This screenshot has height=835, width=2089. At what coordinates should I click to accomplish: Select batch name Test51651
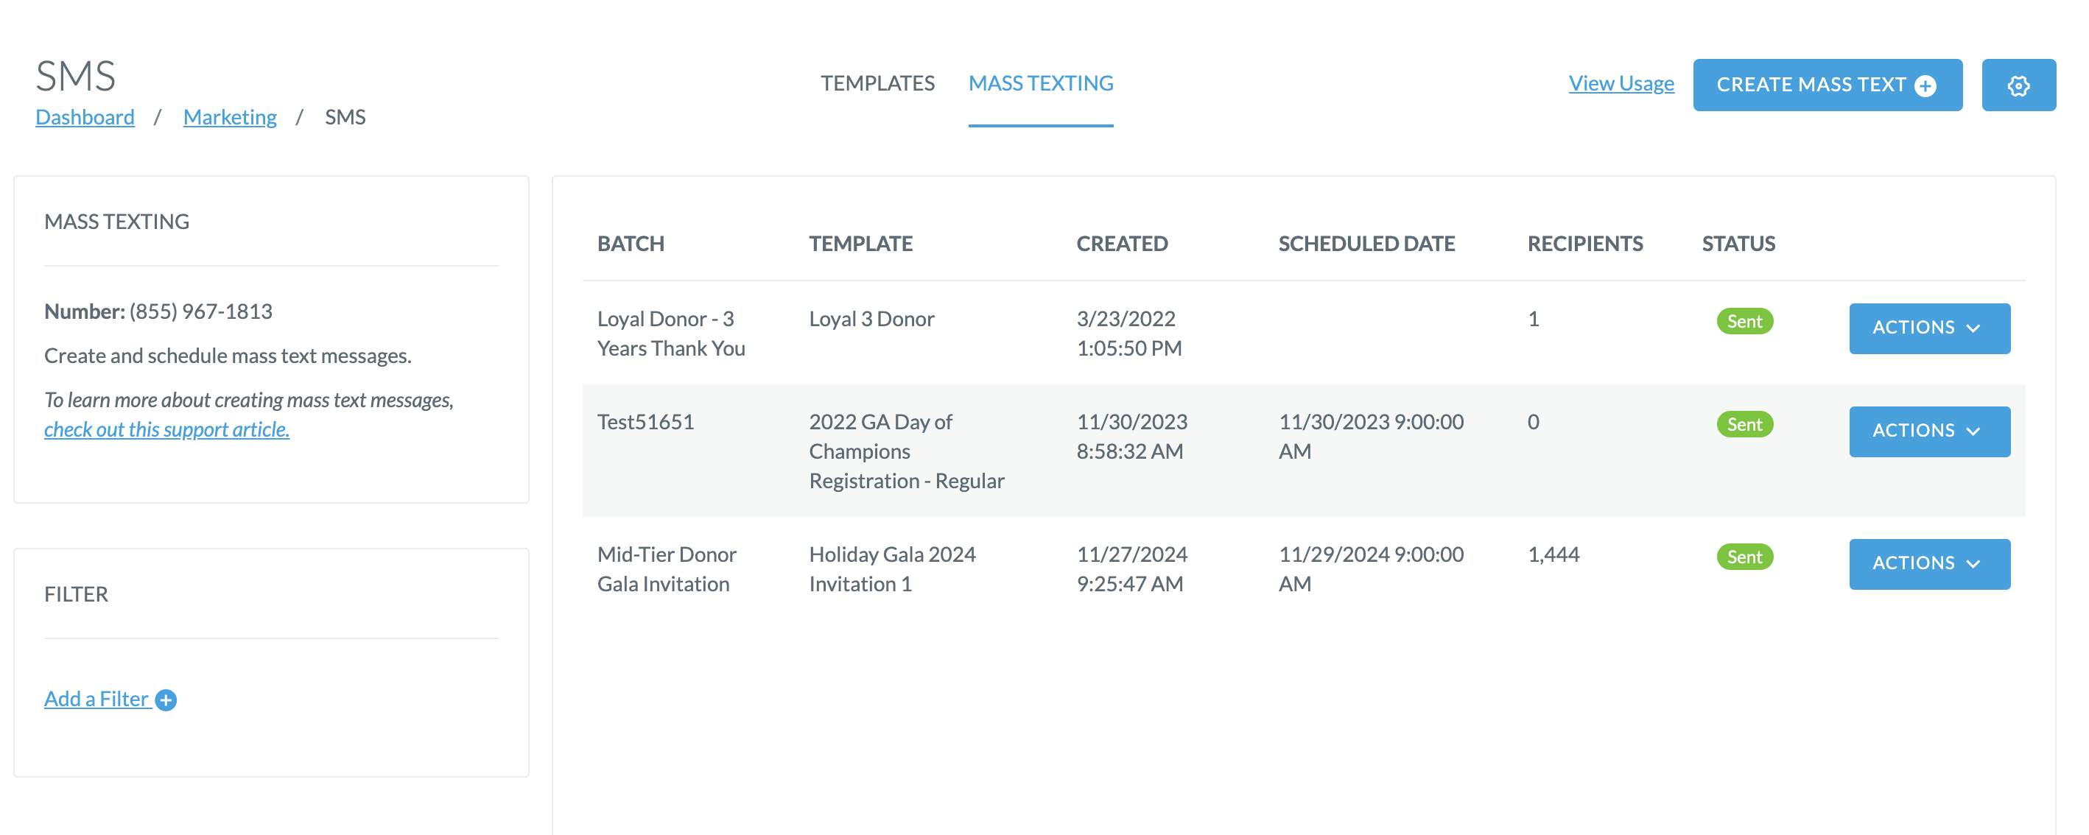pyautogui.click(x=645, y=423)
